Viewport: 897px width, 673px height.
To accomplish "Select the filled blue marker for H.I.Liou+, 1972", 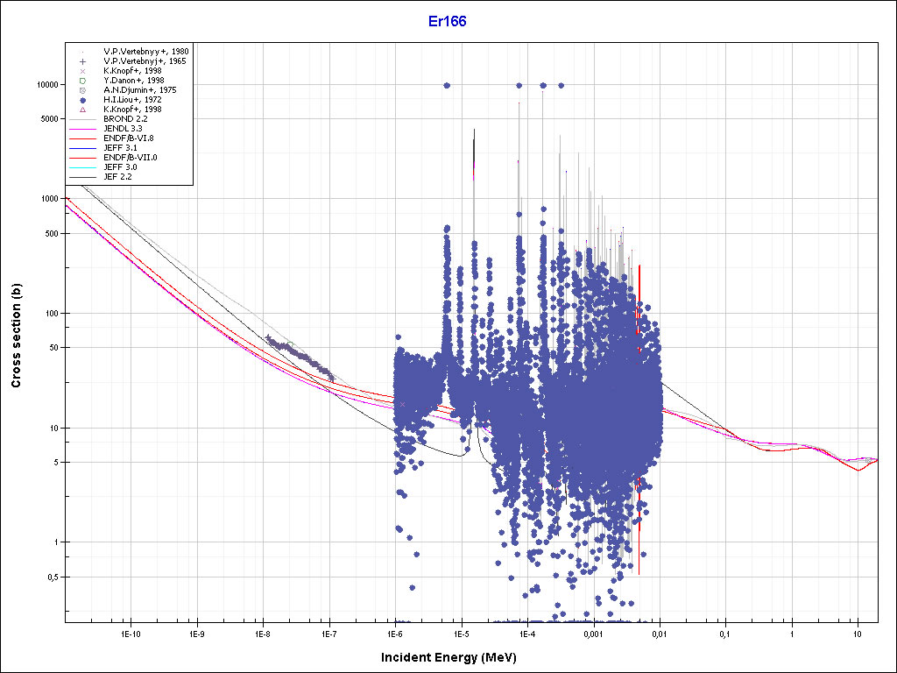I will [x=81, y=100].
